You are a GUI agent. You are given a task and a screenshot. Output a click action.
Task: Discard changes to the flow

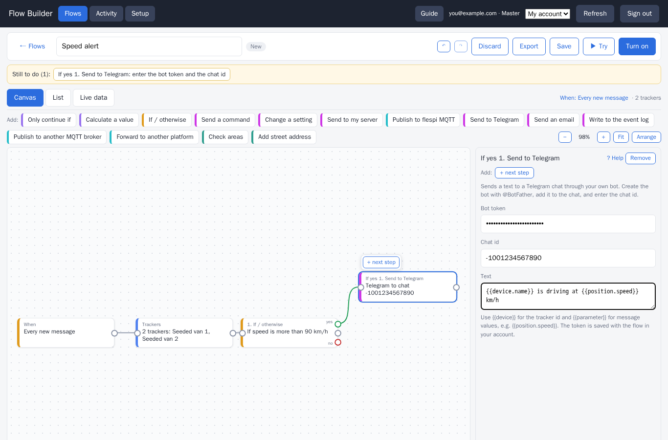[x=490, y=46]
